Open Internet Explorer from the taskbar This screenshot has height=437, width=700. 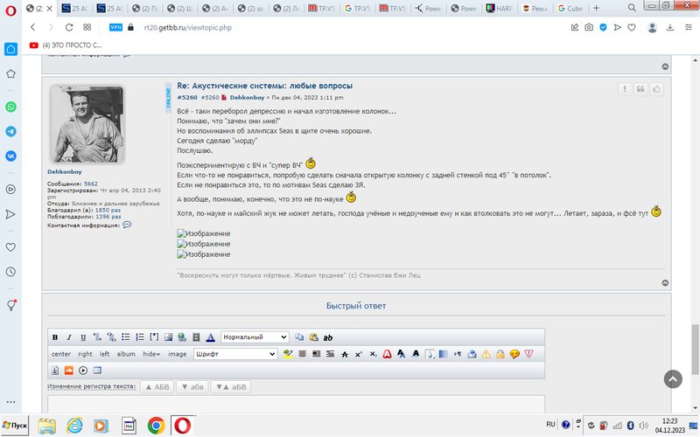tap(74, 426)
